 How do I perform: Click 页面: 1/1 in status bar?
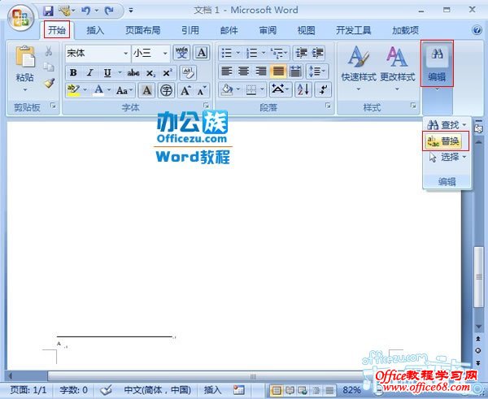pos(28,390)
